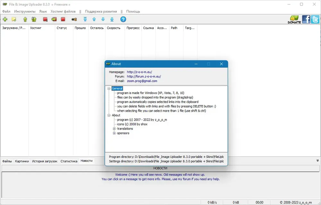The height and width of the screenshot is (205, 321).
Task: Open the http://z-o-o-m.eu/ homepage link
Action: (139, 72)
